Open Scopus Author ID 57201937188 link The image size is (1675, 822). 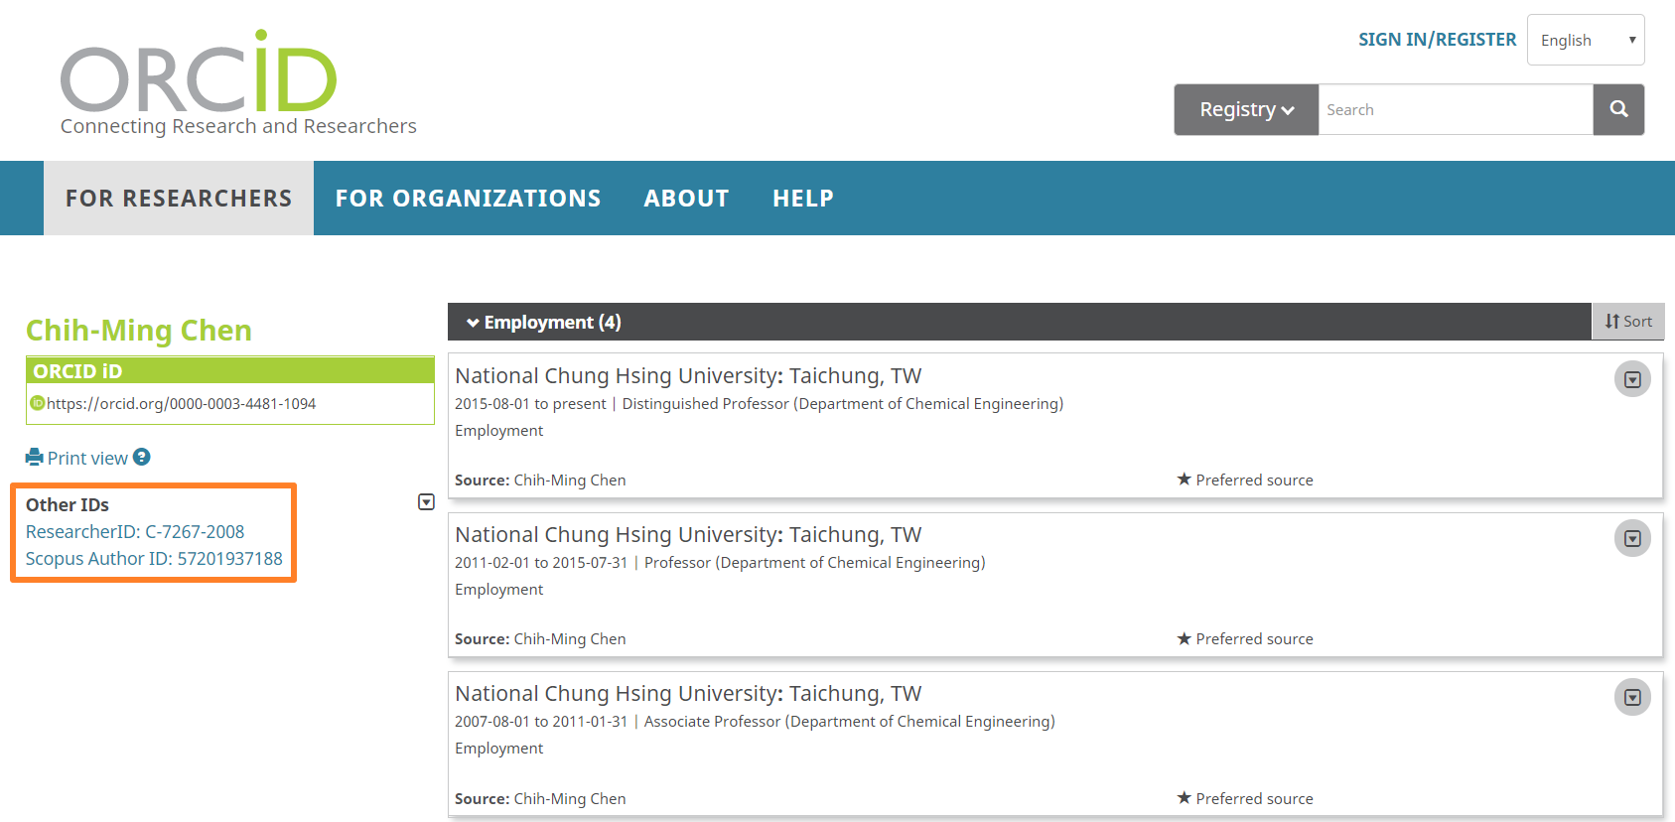coord(154,559)
